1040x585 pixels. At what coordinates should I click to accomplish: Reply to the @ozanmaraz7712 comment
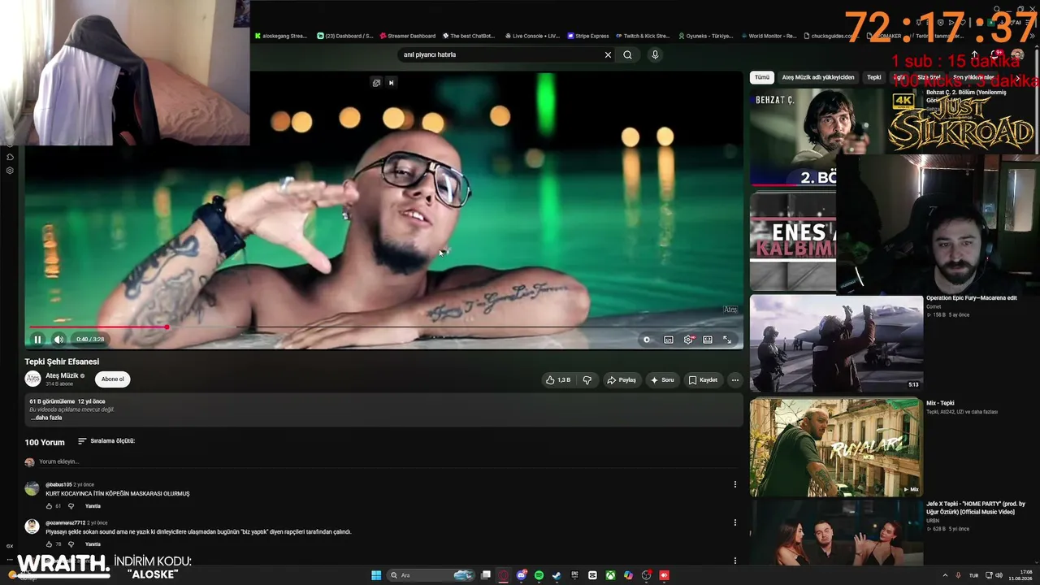point(93,544)
